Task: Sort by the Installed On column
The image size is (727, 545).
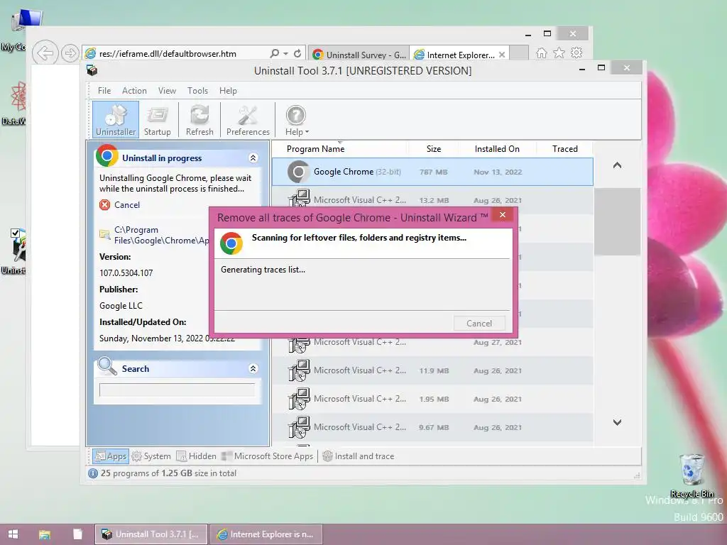Action: 497,149
